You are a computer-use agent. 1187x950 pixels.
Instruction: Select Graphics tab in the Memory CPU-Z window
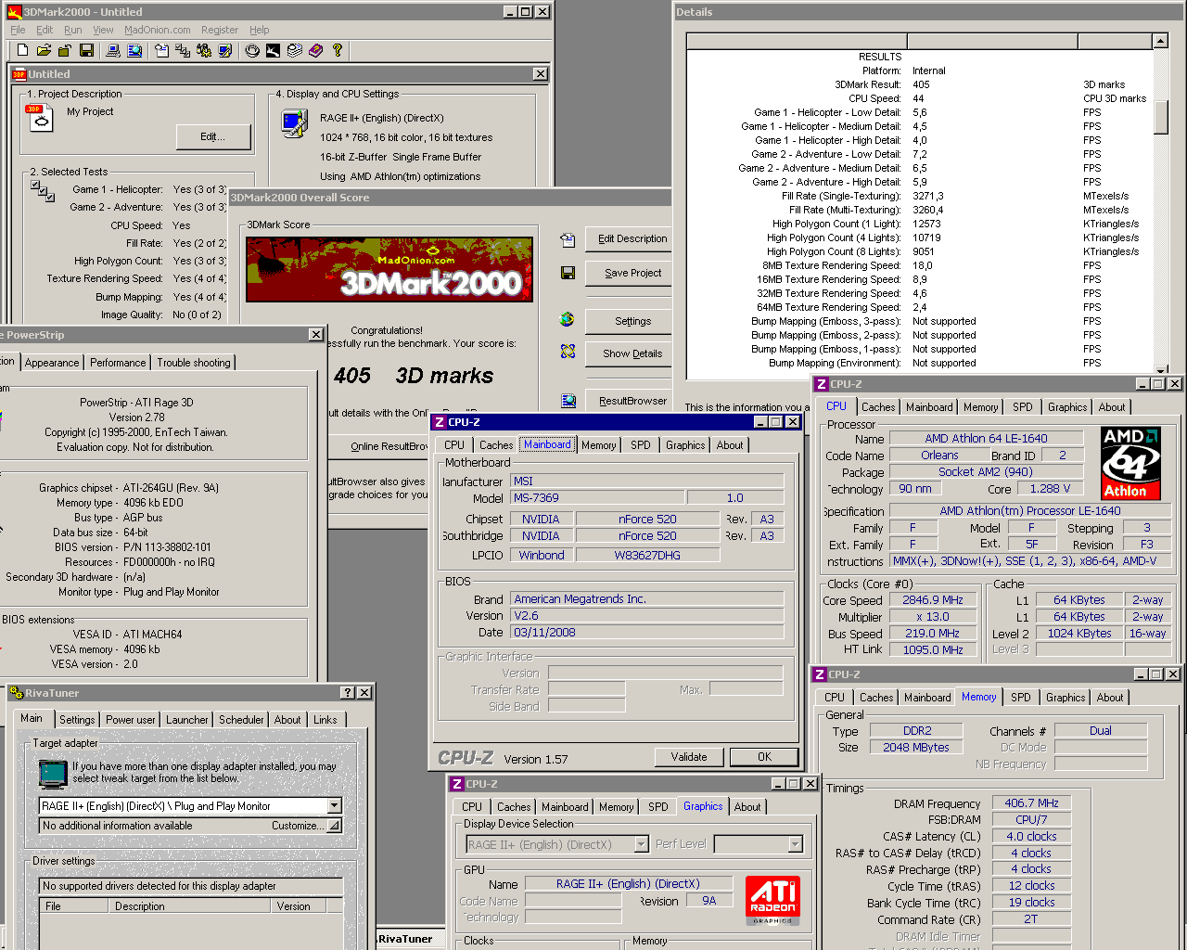click(1066, 698)
